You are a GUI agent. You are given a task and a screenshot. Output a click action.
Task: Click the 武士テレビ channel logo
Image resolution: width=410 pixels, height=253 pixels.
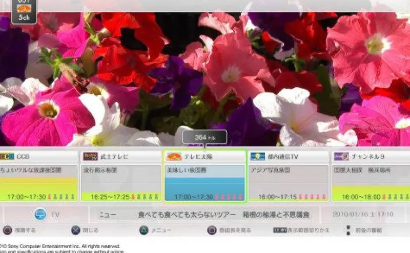pos(90,157)
